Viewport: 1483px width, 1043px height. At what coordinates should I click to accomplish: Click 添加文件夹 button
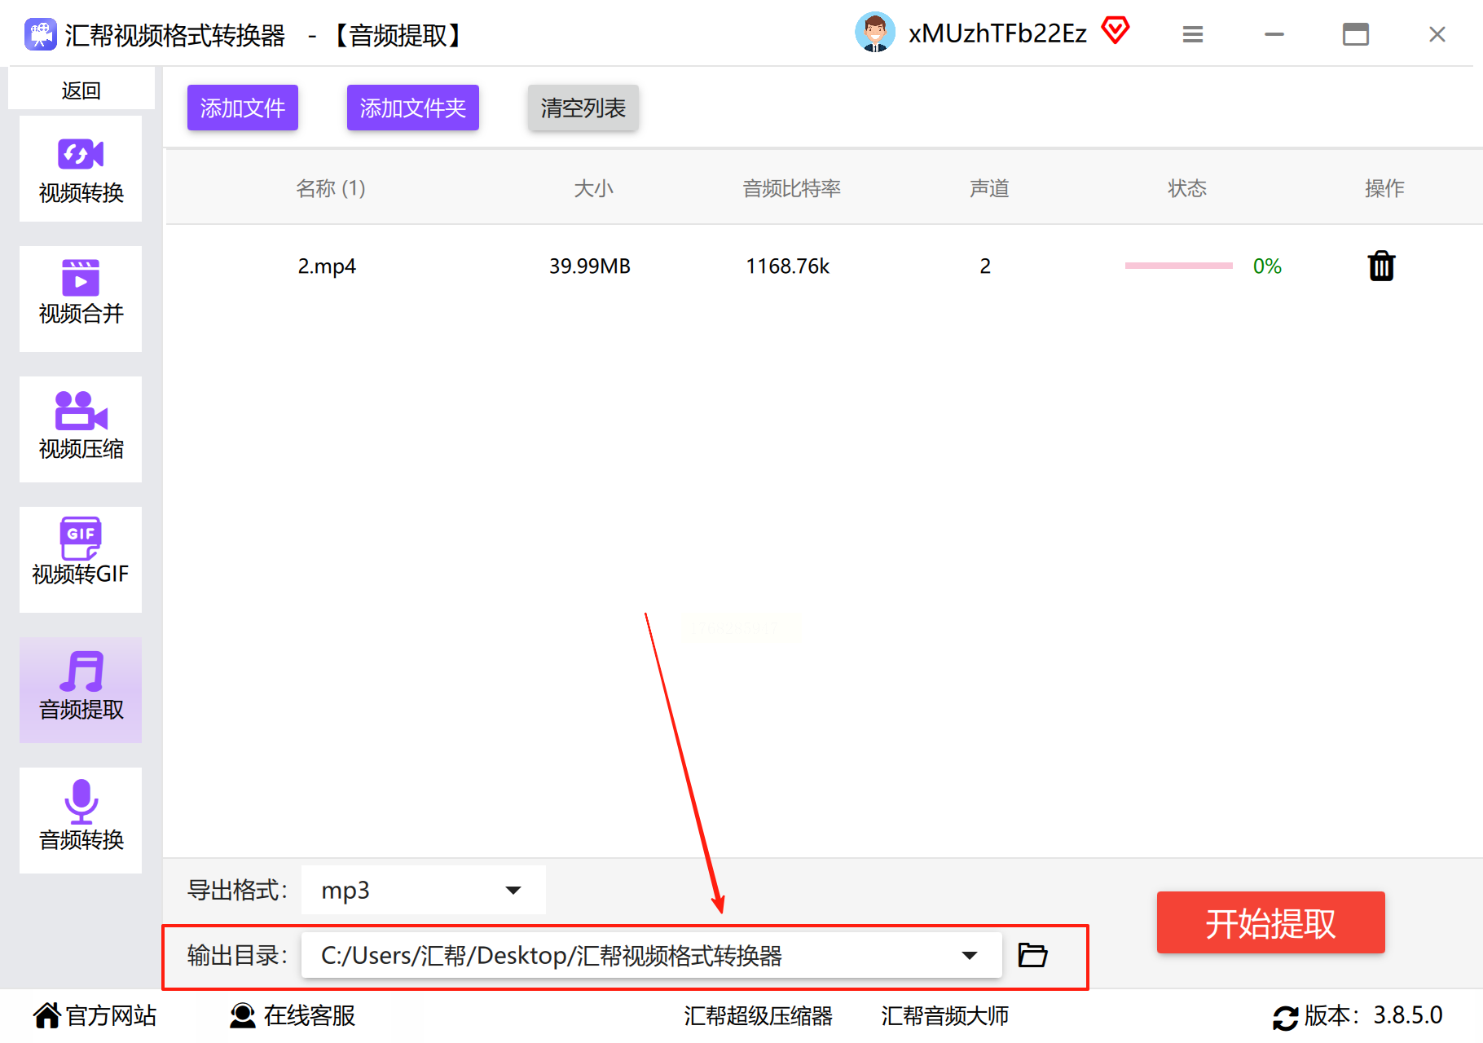(413, 108)
